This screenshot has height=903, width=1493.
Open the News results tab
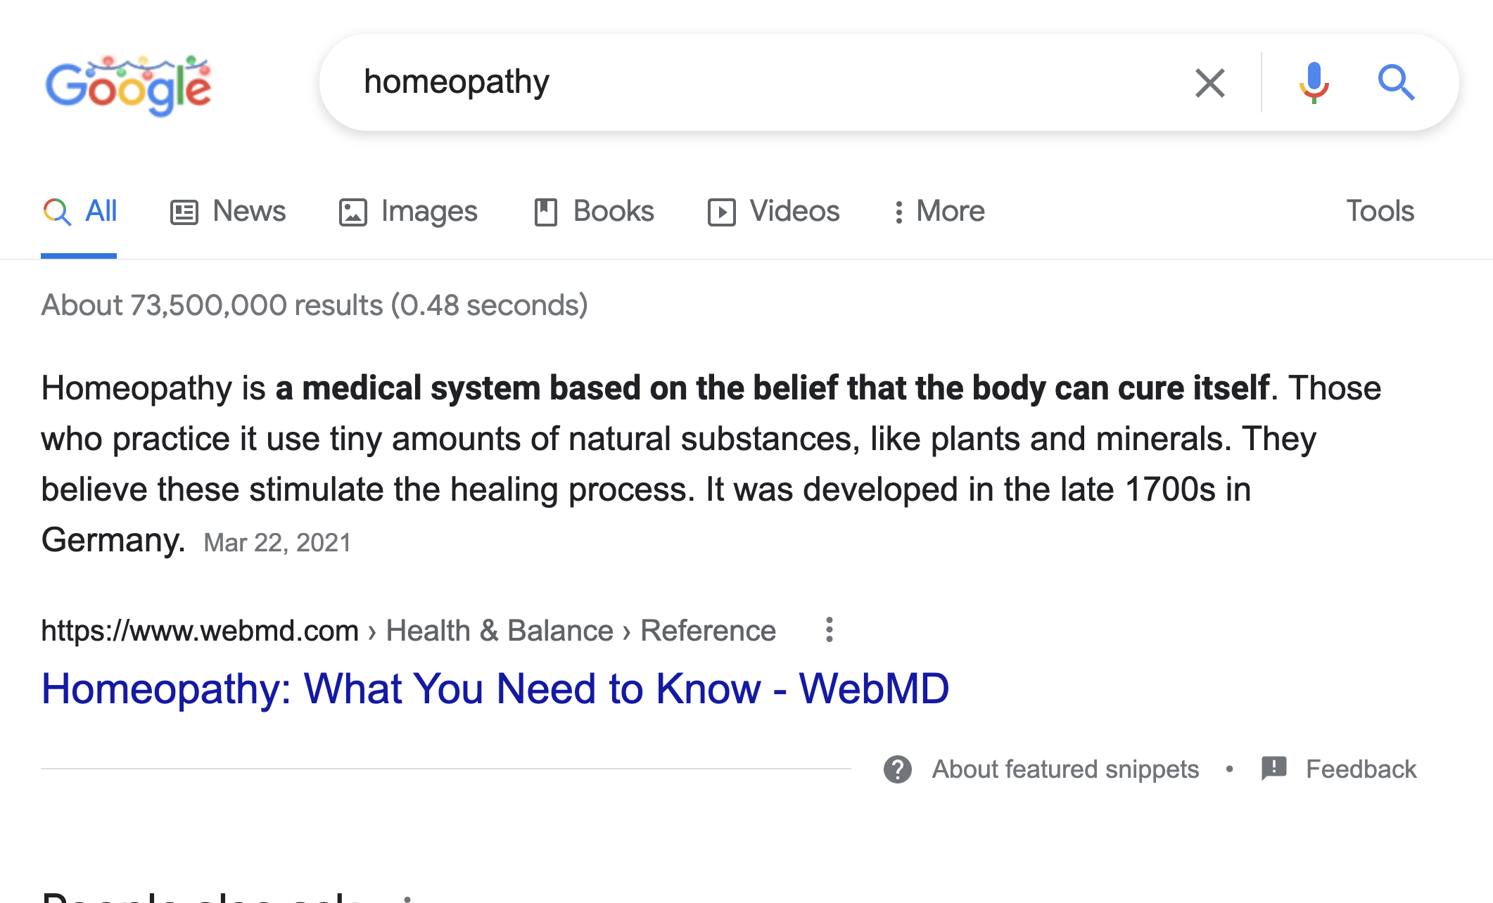(x=228, y=211)
